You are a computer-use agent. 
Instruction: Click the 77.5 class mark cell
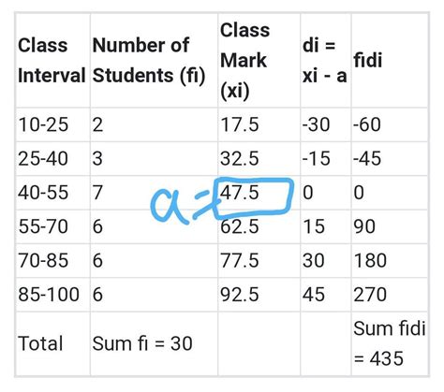click(259, 260)
